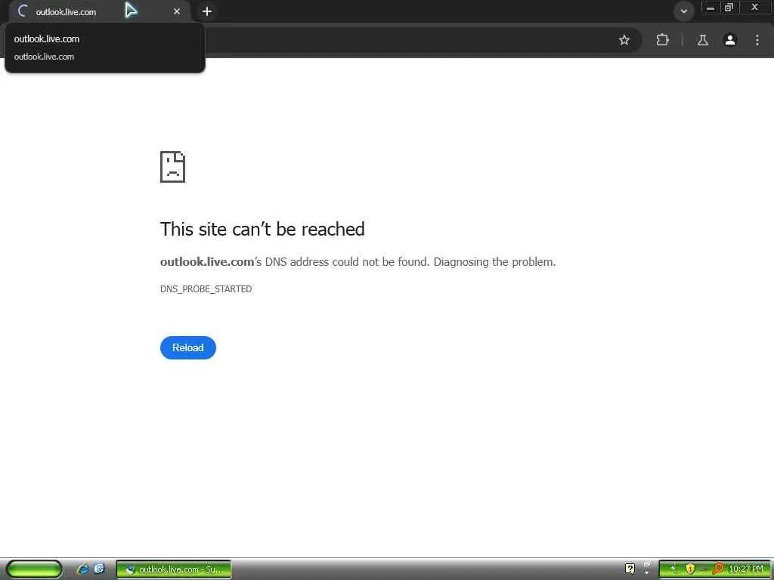
Task: Restore down the Chrome window
Action: click(729, 8)
